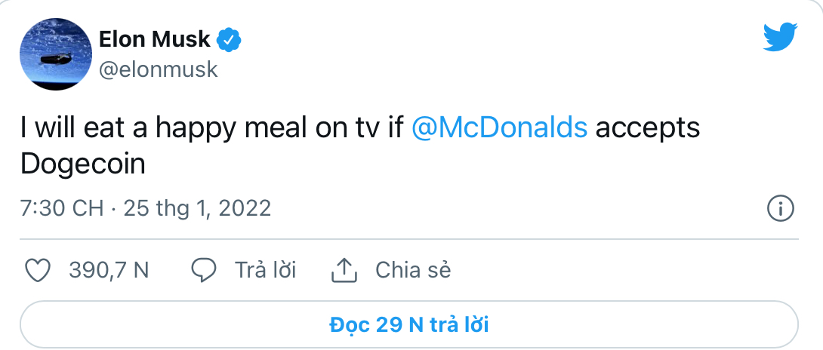Click the word "accepts" in the tweet

(647, 127)
